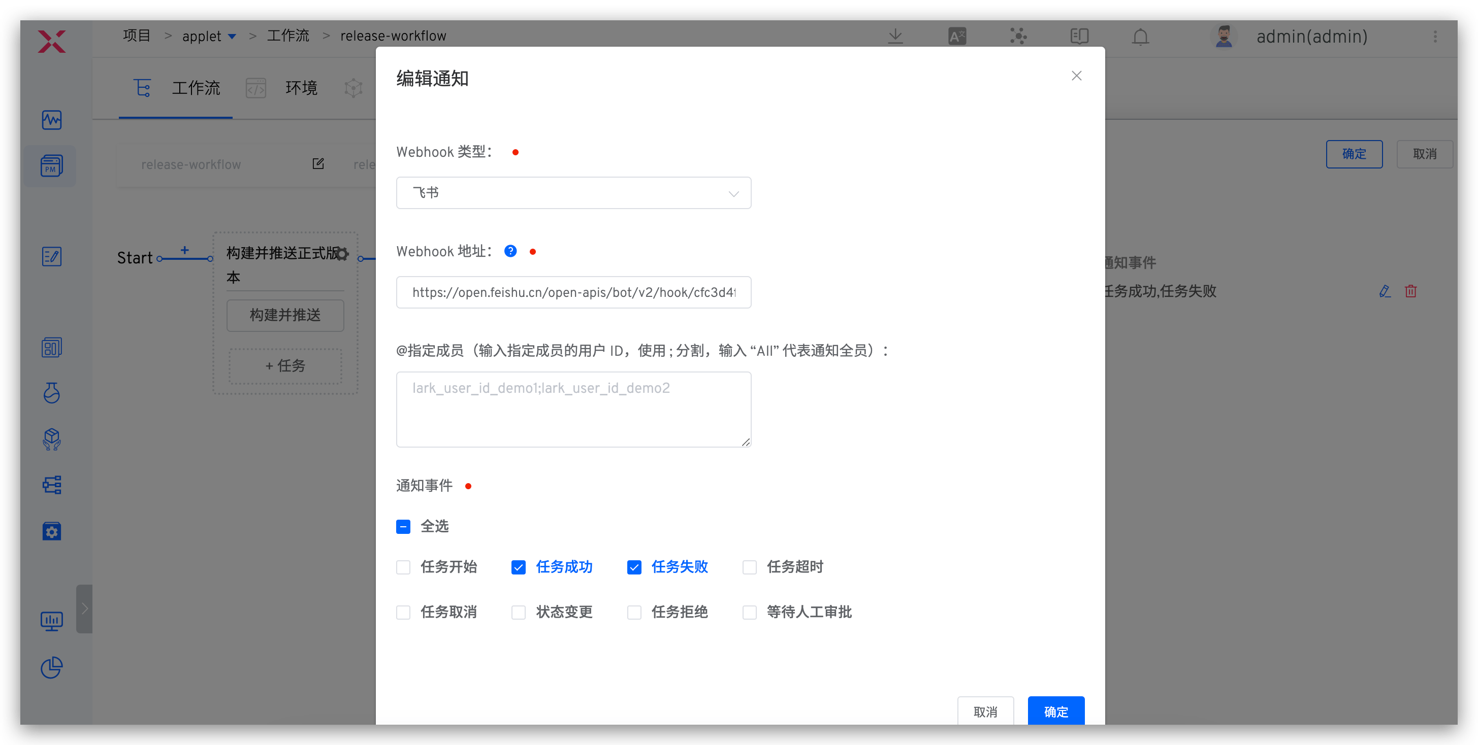Image resolution: width=1478 pixels, height=745 pixels.
Task: Check the 任务取消 checkbox
Action: pos(403,613)
